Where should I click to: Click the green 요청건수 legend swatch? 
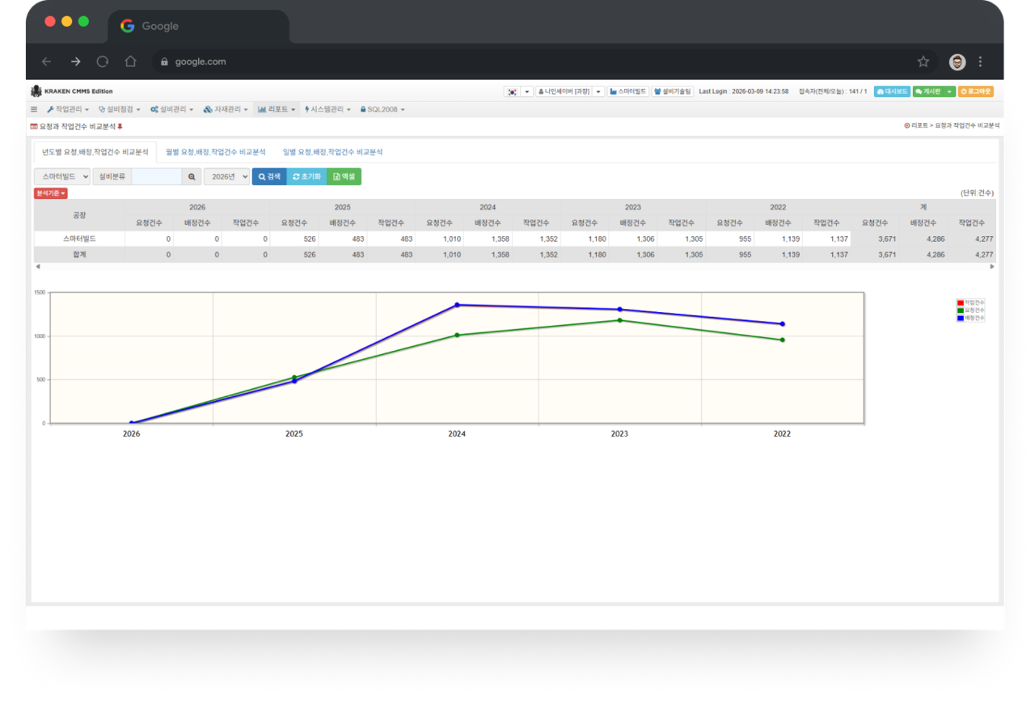(960, 310)
